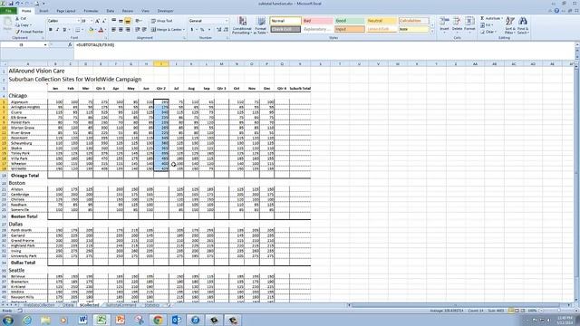The width and height of the screenshot is (580, 326).
Task: Open the font size dropdown
Action: coord(92,21)
